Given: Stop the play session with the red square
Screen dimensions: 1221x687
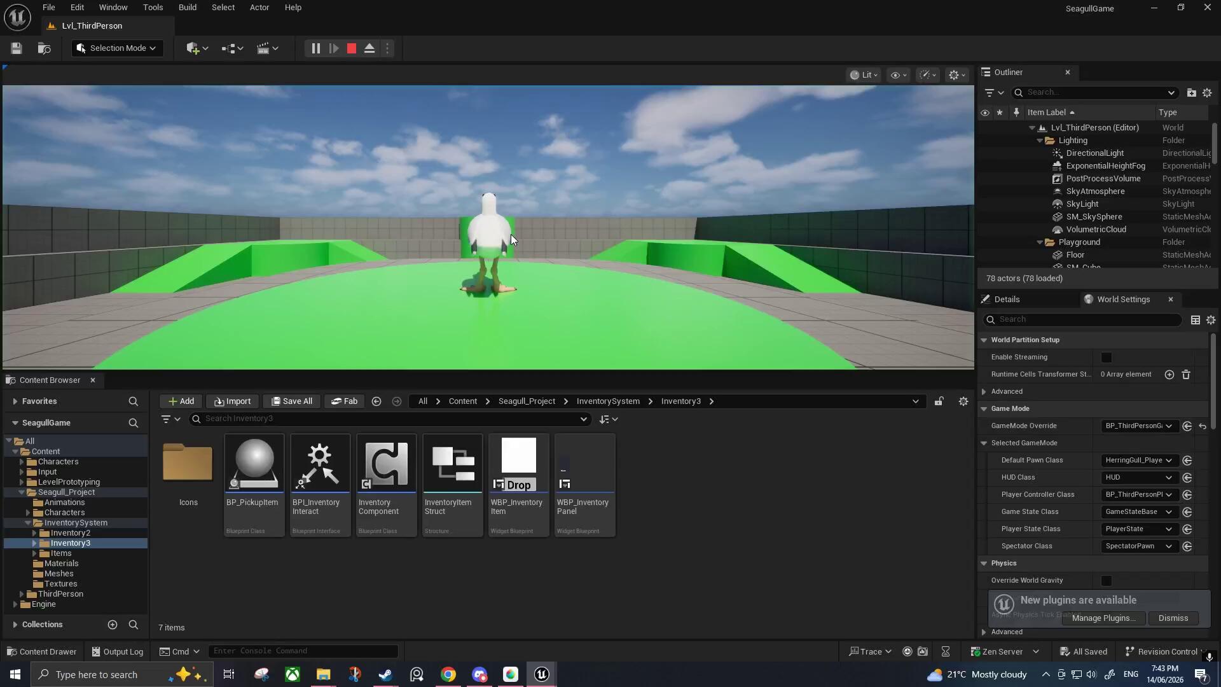Looking at the screenshot, I should coord(352,48).
